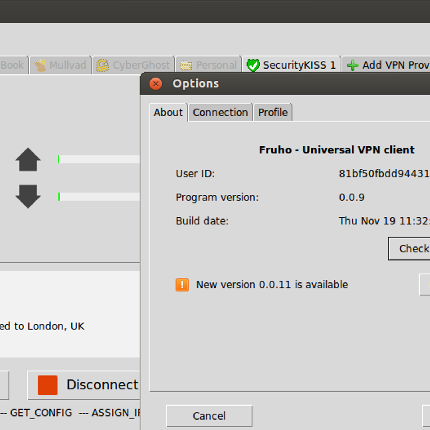Click the orange update warning icon
Viewport: 430px width, 430px height.
(182, 285)
